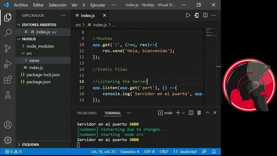Open package-lock.json in explorer
277x156 pixels.
[x=43, y=75]
